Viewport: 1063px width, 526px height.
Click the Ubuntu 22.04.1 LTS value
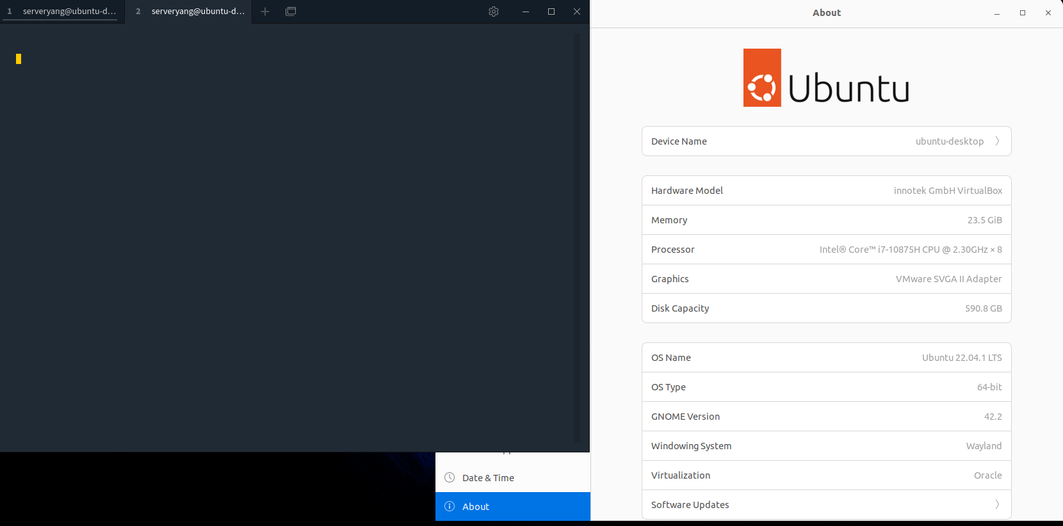tap(962, 358)
